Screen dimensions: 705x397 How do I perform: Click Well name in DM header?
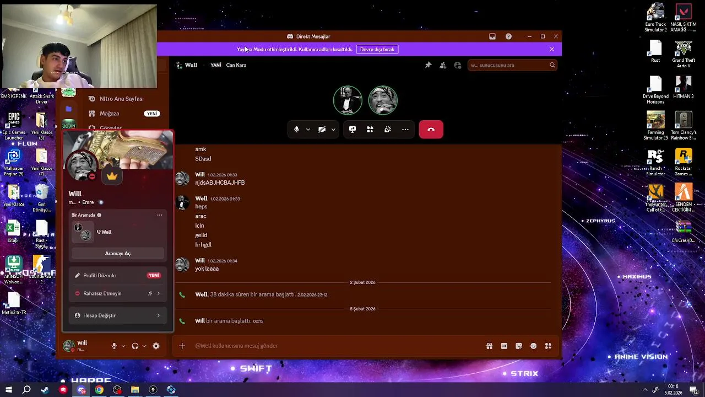tap(191, 65)
